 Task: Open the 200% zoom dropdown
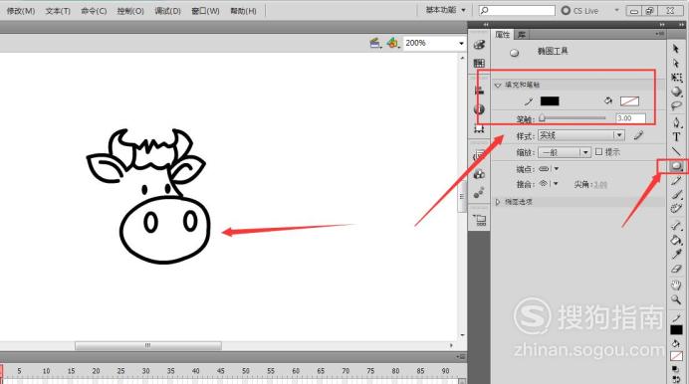(461, 43)
